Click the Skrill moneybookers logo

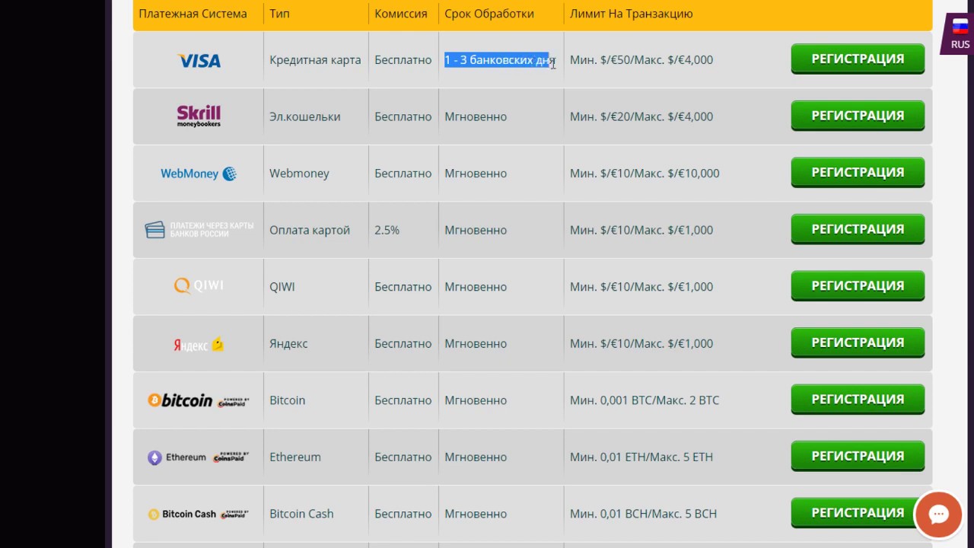click(x=199, y=116)
